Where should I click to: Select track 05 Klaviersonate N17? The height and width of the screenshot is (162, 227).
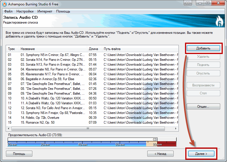tap(92, 74)
